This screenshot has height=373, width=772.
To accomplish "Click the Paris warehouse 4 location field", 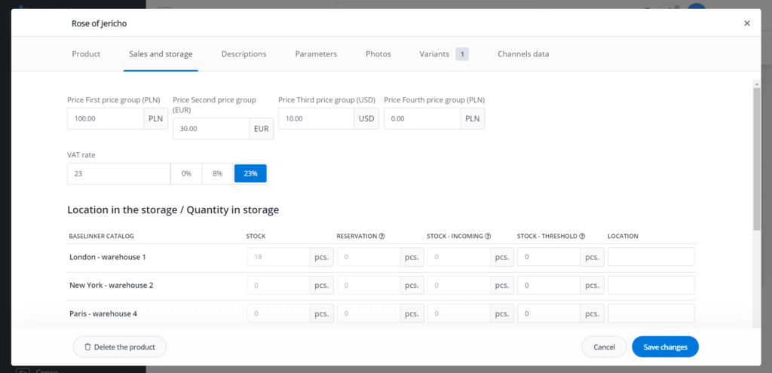I will 651,313.
